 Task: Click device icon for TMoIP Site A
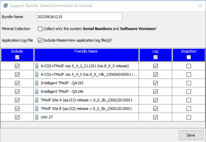[x=37, y=100]
